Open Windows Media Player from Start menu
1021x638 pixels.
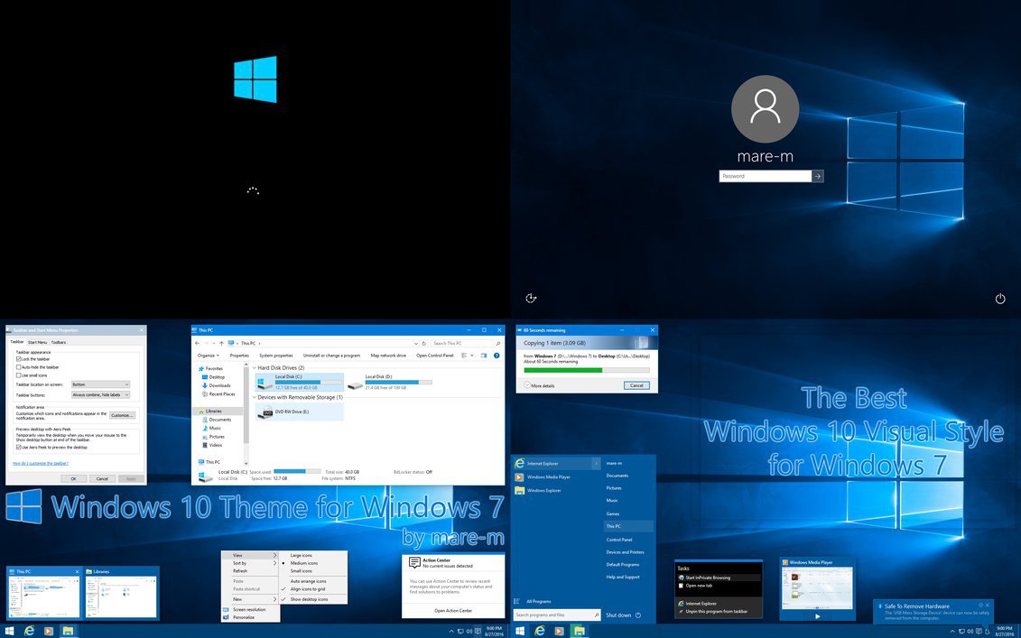(548, 476)
